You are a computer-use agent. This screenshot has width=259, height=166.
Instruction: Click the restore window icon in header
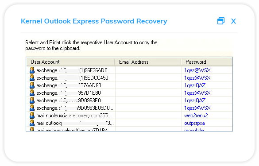(221, 21)
